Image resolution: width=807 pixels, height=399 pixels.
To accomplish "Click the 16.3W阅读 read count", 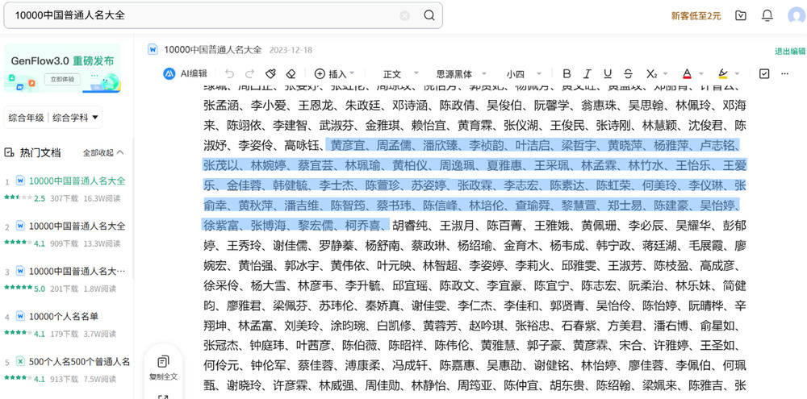I will click(x=100, y=198).
